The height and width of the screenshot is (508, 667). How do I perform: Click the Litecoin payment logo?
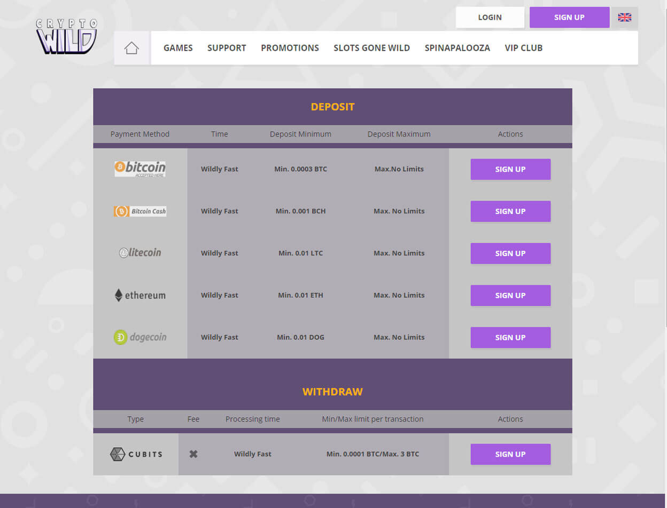point(140,253)
